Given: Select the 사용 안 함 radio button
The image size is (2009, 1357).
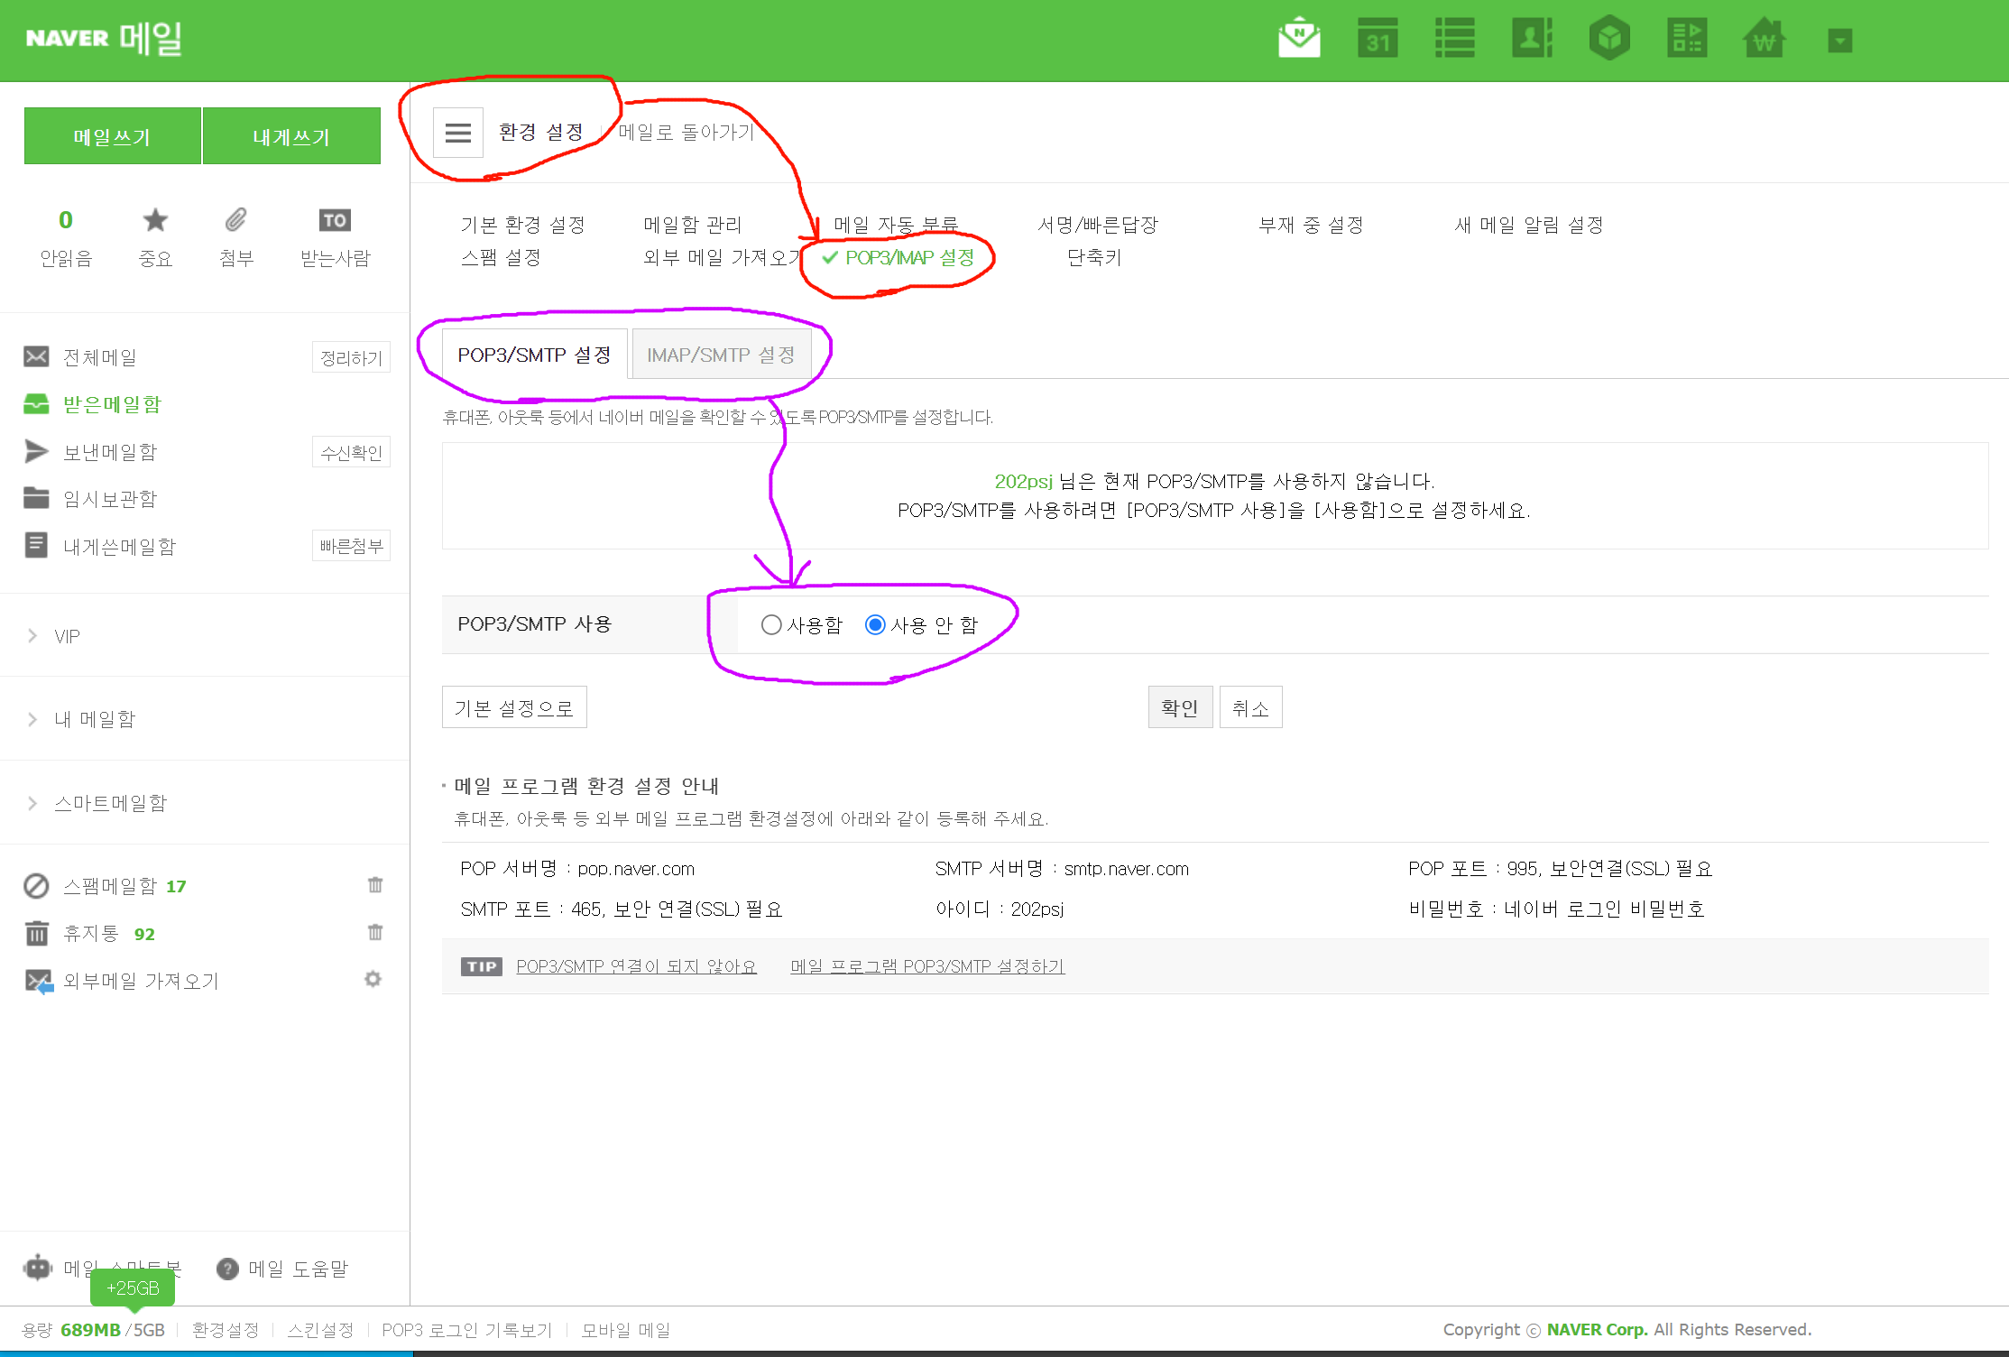Looking at the screenshot, I should click(x=875, y=624).
